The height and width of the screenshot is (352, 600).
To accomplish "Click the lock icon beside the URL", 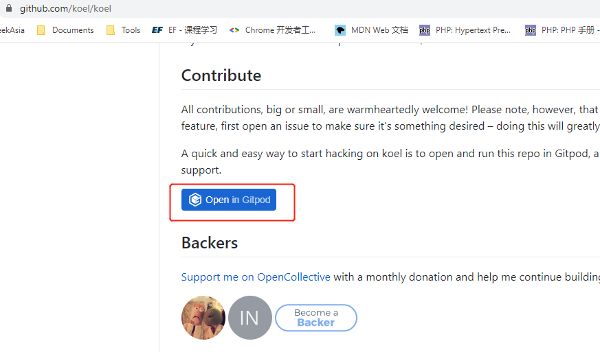I will (9, 9).
